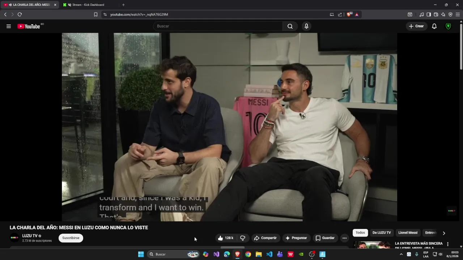Image resolution: width=463 pixels, height=260 pixels.
Task: Open Visual Studio Code from the taskbar
Action: (x=269, y=254)
